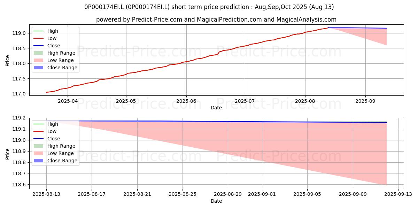Click the 2025-09-05 tick on bottom chart
The height and width of the screenshot is (209, 418).
point(307,194)
